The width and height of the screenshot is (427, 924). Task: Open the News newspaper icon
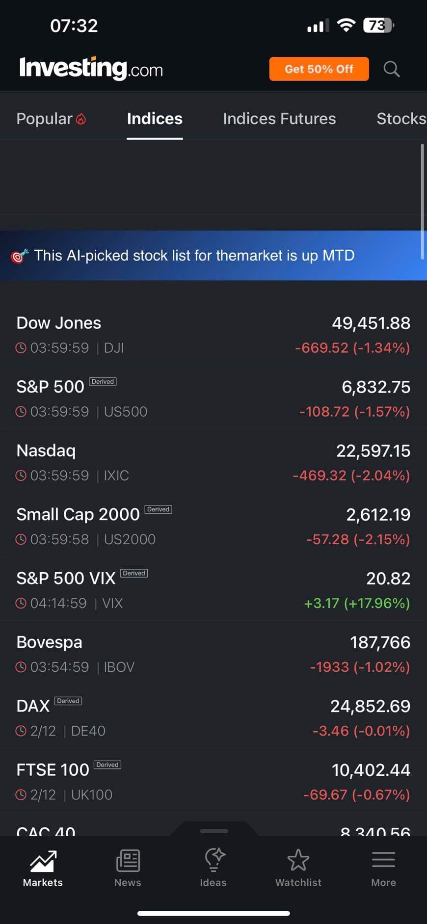(x=128, y=861)
